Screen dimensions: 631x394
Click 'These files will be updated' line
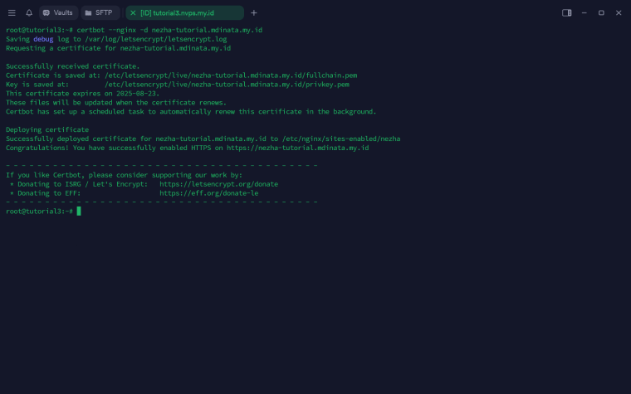coord(116,103)
